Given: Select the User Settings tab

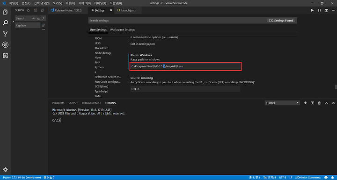Looking at the screenshot, I should (x=98, y=29).
